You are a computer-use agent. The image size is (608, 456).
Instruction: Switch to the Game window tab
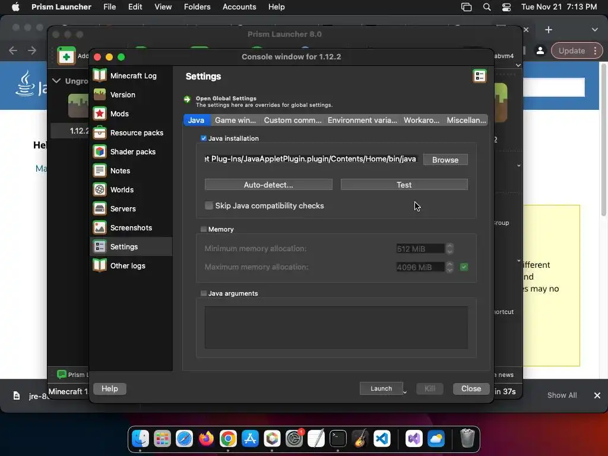click(235, 120)
